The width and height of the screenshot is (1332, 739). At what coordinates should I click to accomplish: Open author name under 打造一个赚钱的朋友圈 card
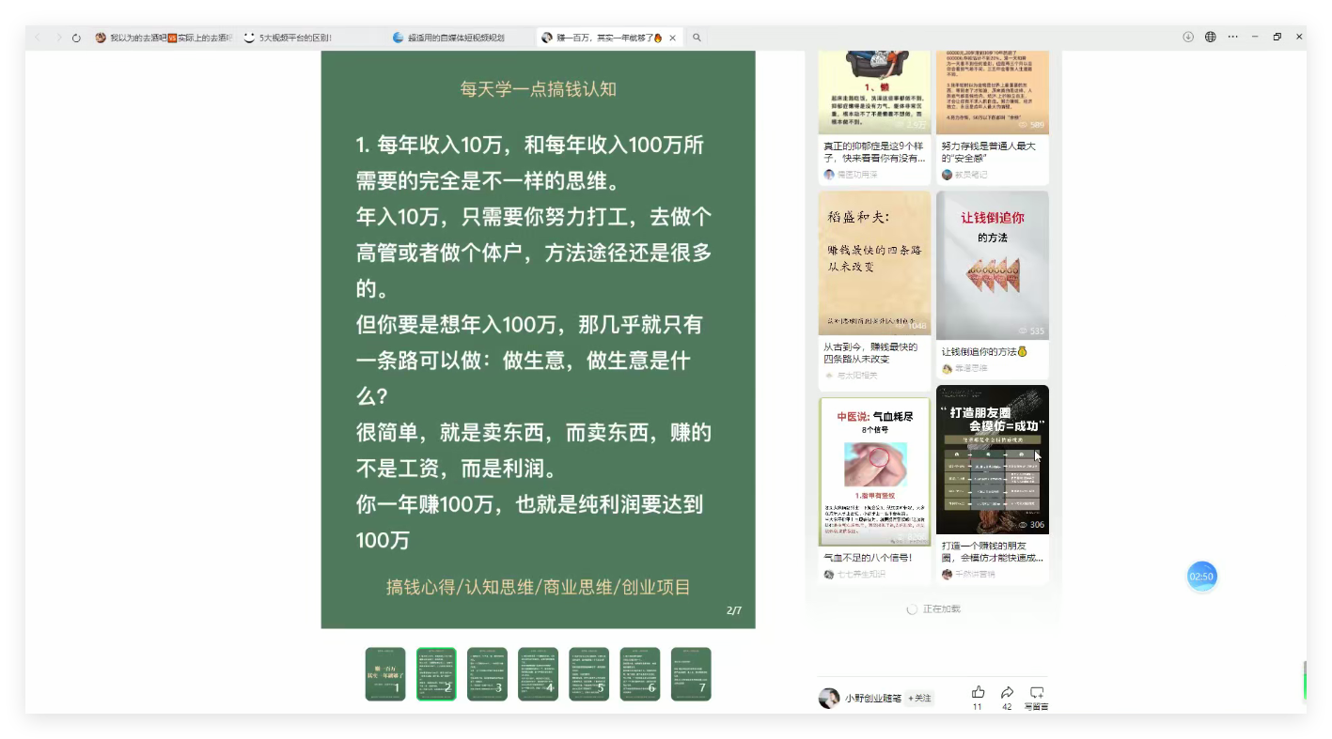[976, 574]
